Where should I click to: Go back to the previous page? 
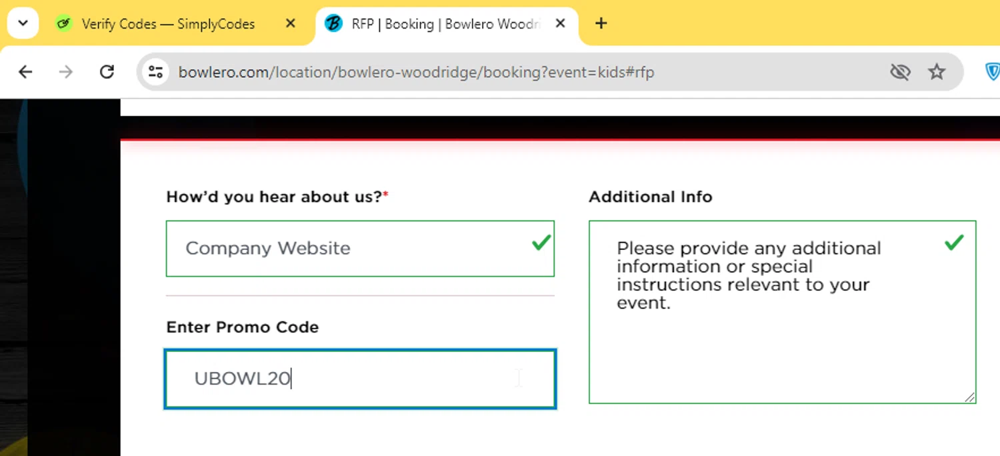[25, 72]
